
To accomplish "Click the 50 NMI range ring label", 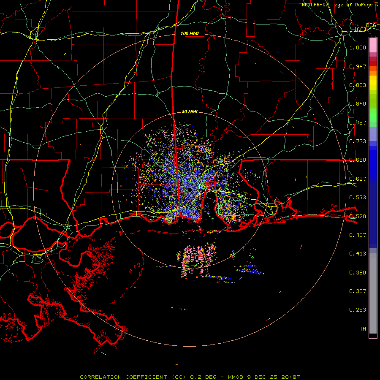I will [190, 111].
